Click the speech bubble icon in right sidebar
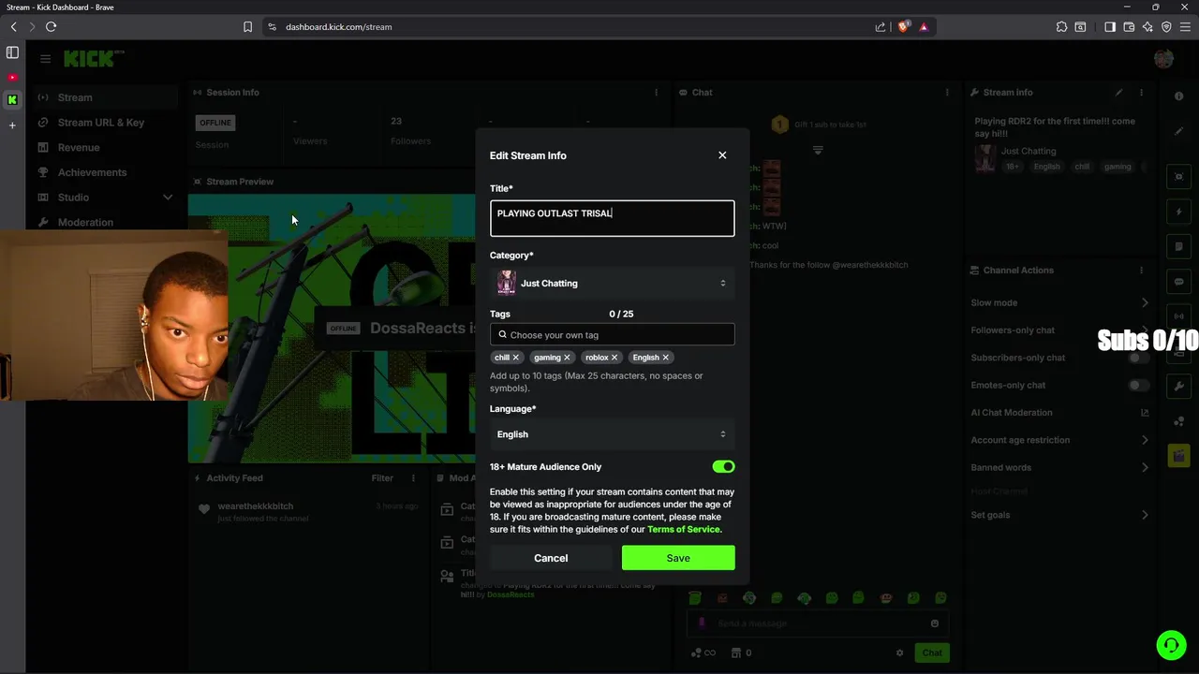Image resolution: width=1199 pixels, height=674 pixels. point(1178,282)
